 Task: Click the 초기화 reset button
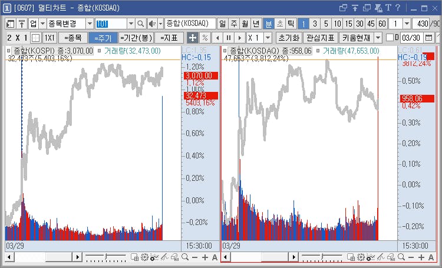tap(289, 38)
